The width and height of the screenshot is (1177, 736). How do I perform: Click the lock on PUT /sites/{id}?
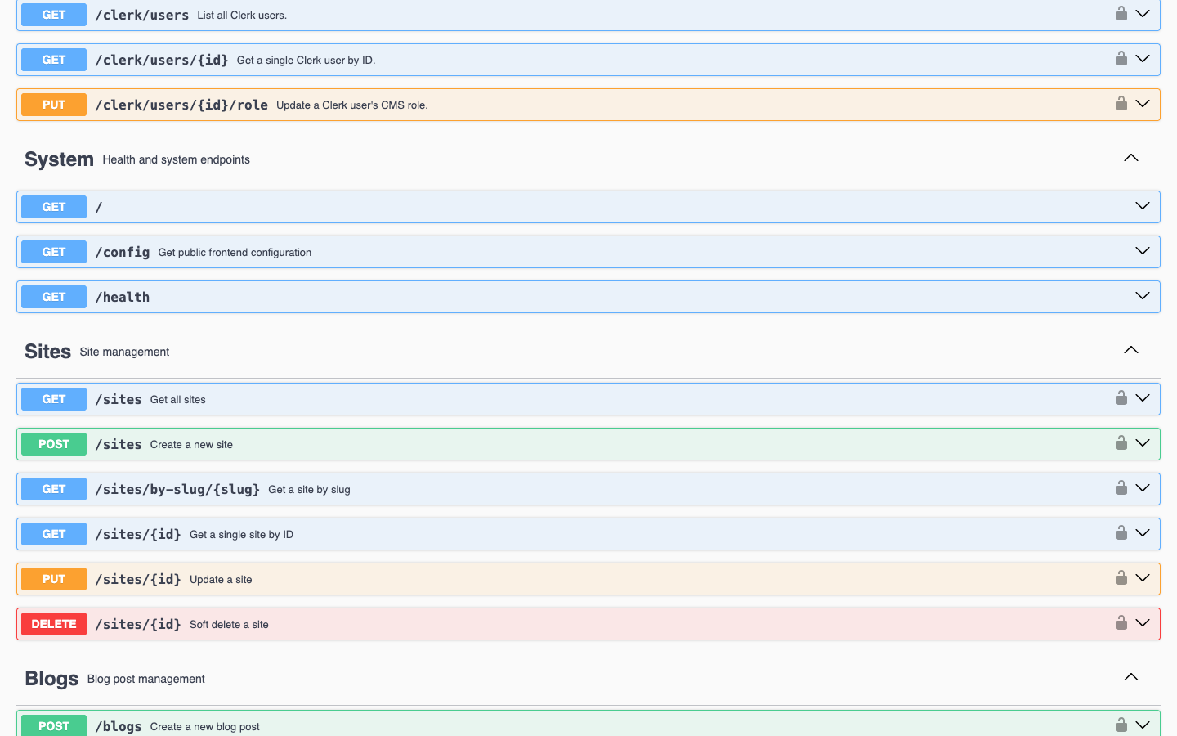click(1121, 577)
